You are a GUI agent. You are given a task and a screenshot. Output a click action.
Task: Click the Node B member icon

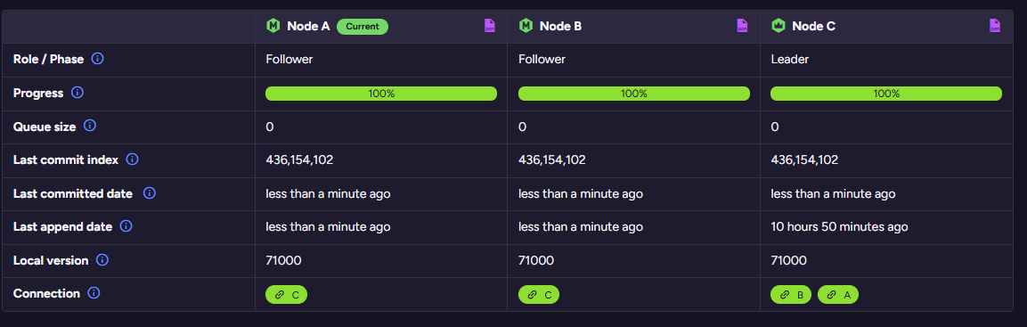tap(526, 26)
